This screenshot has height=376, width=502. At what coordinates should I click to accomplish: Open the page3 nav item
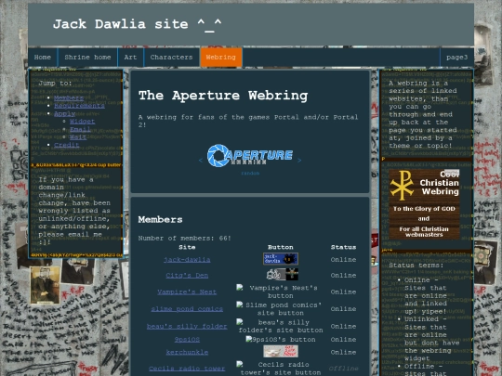[x=456, y=58]
